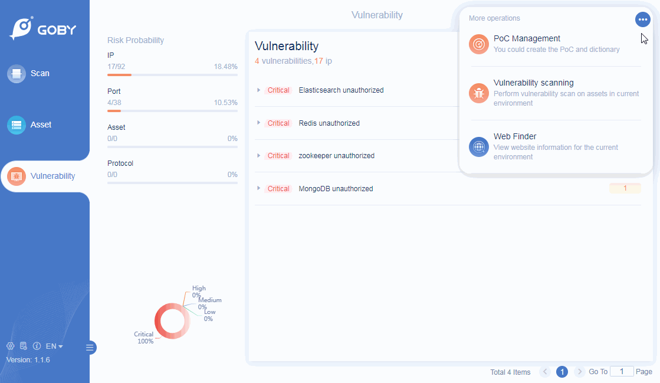Screen dimensions: 660x383
Task: Click the more operations ellipsis button
Action: point(642,19)
